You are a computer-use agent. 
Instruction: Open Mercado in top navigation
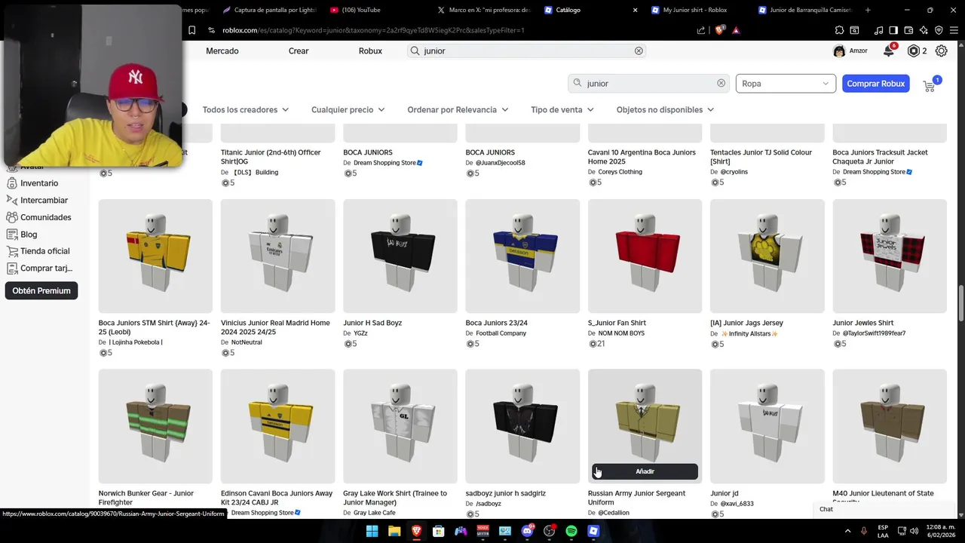point(222,51)
